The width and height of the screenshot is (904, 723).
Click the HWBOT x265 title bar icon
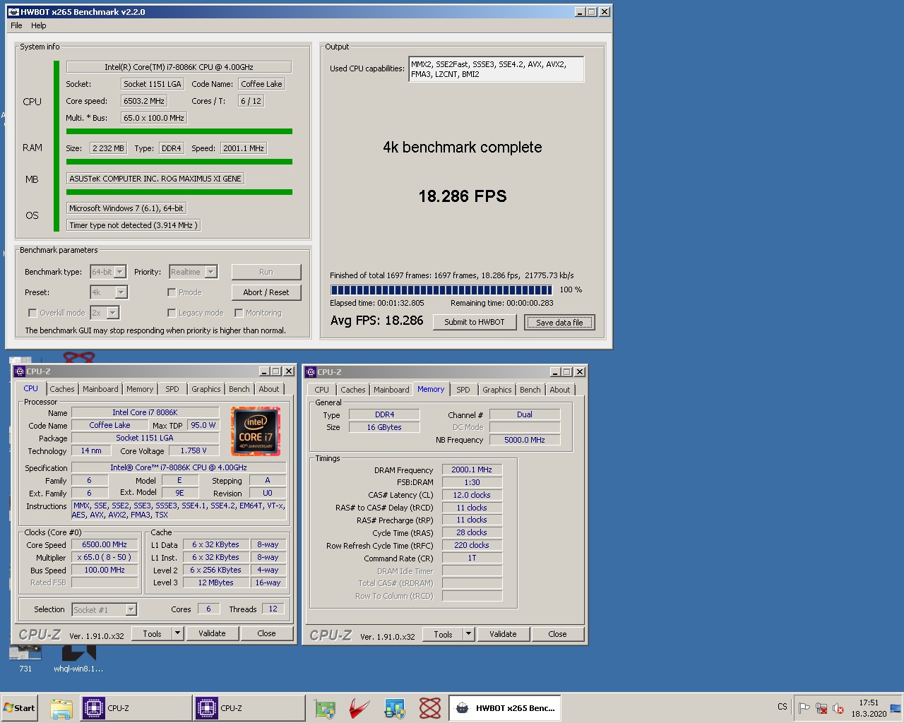13,12
